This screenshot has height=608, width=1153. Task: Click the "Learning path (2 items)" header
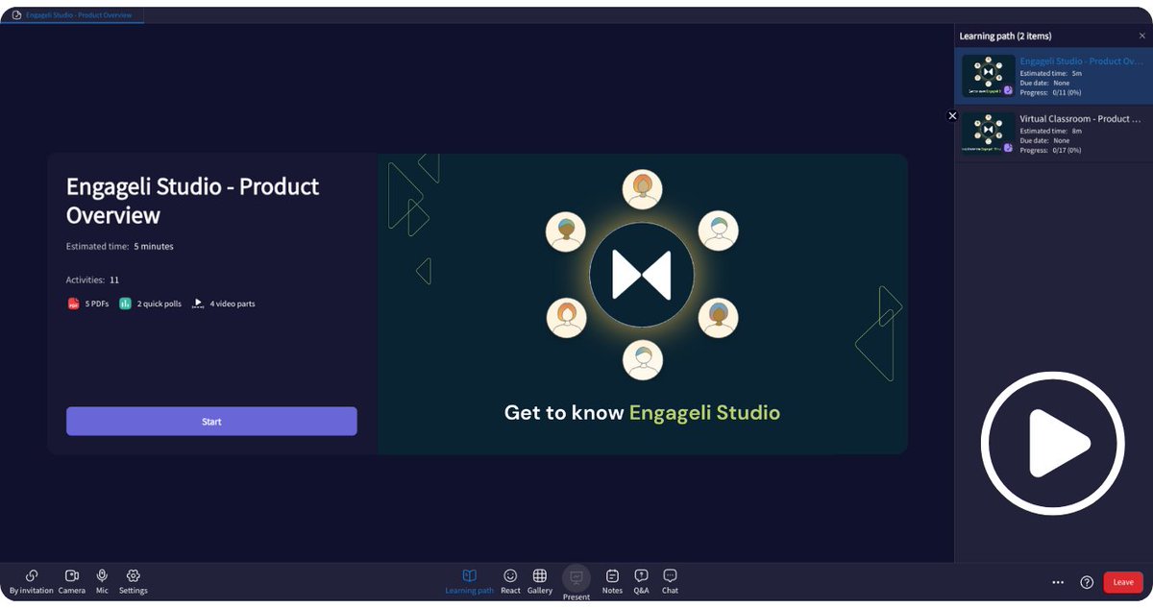[x=1005, y=36]
